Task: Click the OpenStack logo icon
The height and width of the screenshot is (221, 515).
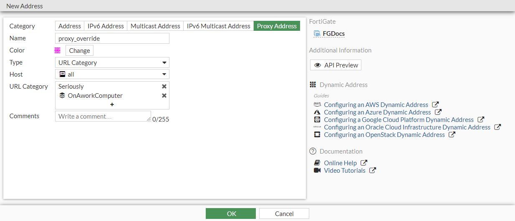Action: click(317, 135)
